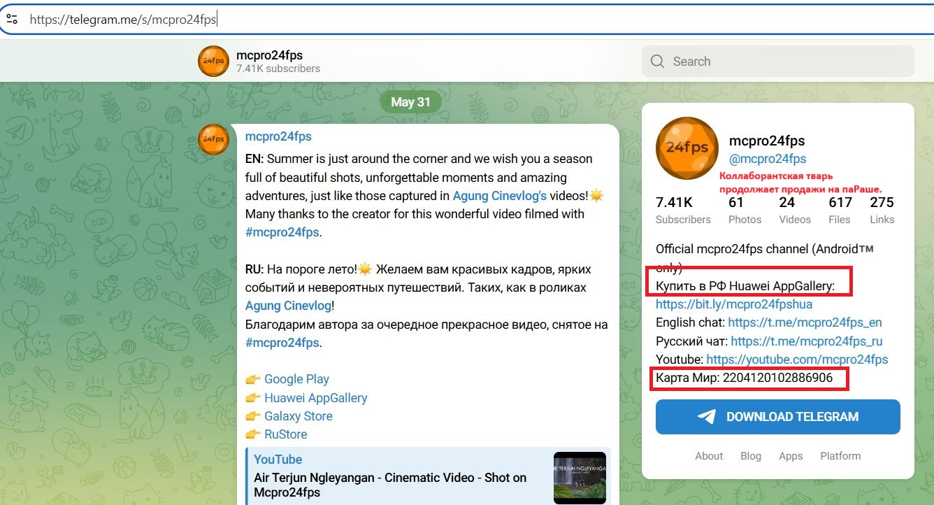Image resolution: width=934 pixels, height=505 pixels.
Task: Open the youtube.com/mcpro24fps link
Action: [797, 360]
